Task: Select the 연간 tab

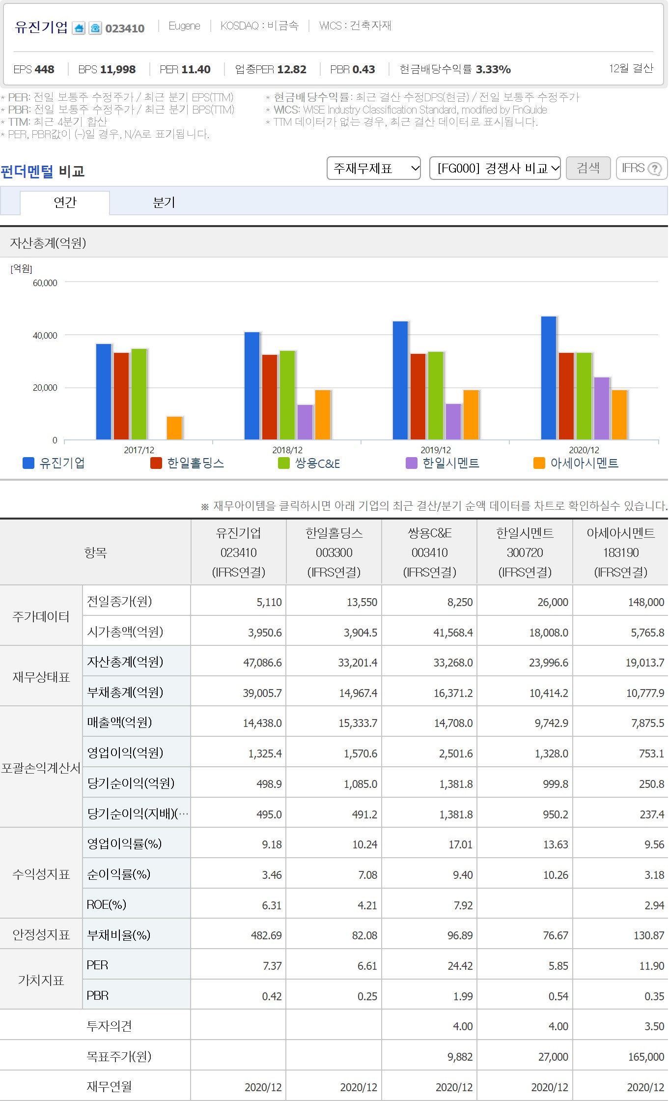Action: (65, 203)
